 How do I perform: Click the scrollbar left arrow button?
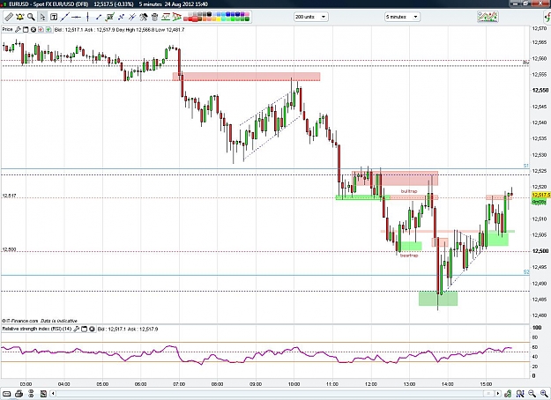click(x=53, y=393)
